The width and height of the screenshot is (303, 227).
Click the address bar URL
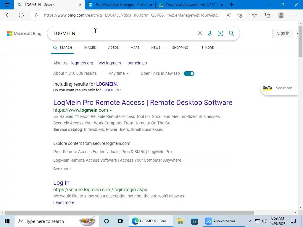[x=133, y=15]
